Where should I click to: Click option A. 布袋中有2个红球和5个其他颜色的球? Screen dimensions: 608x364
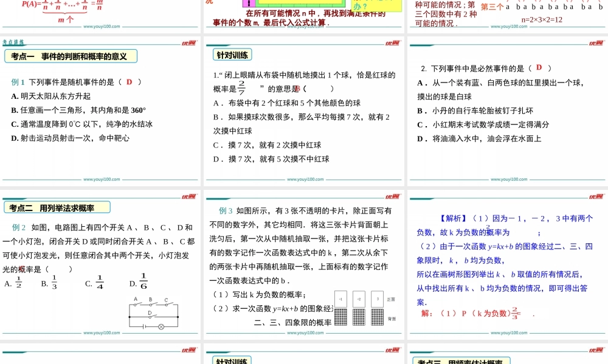click(x=287, y=103)
